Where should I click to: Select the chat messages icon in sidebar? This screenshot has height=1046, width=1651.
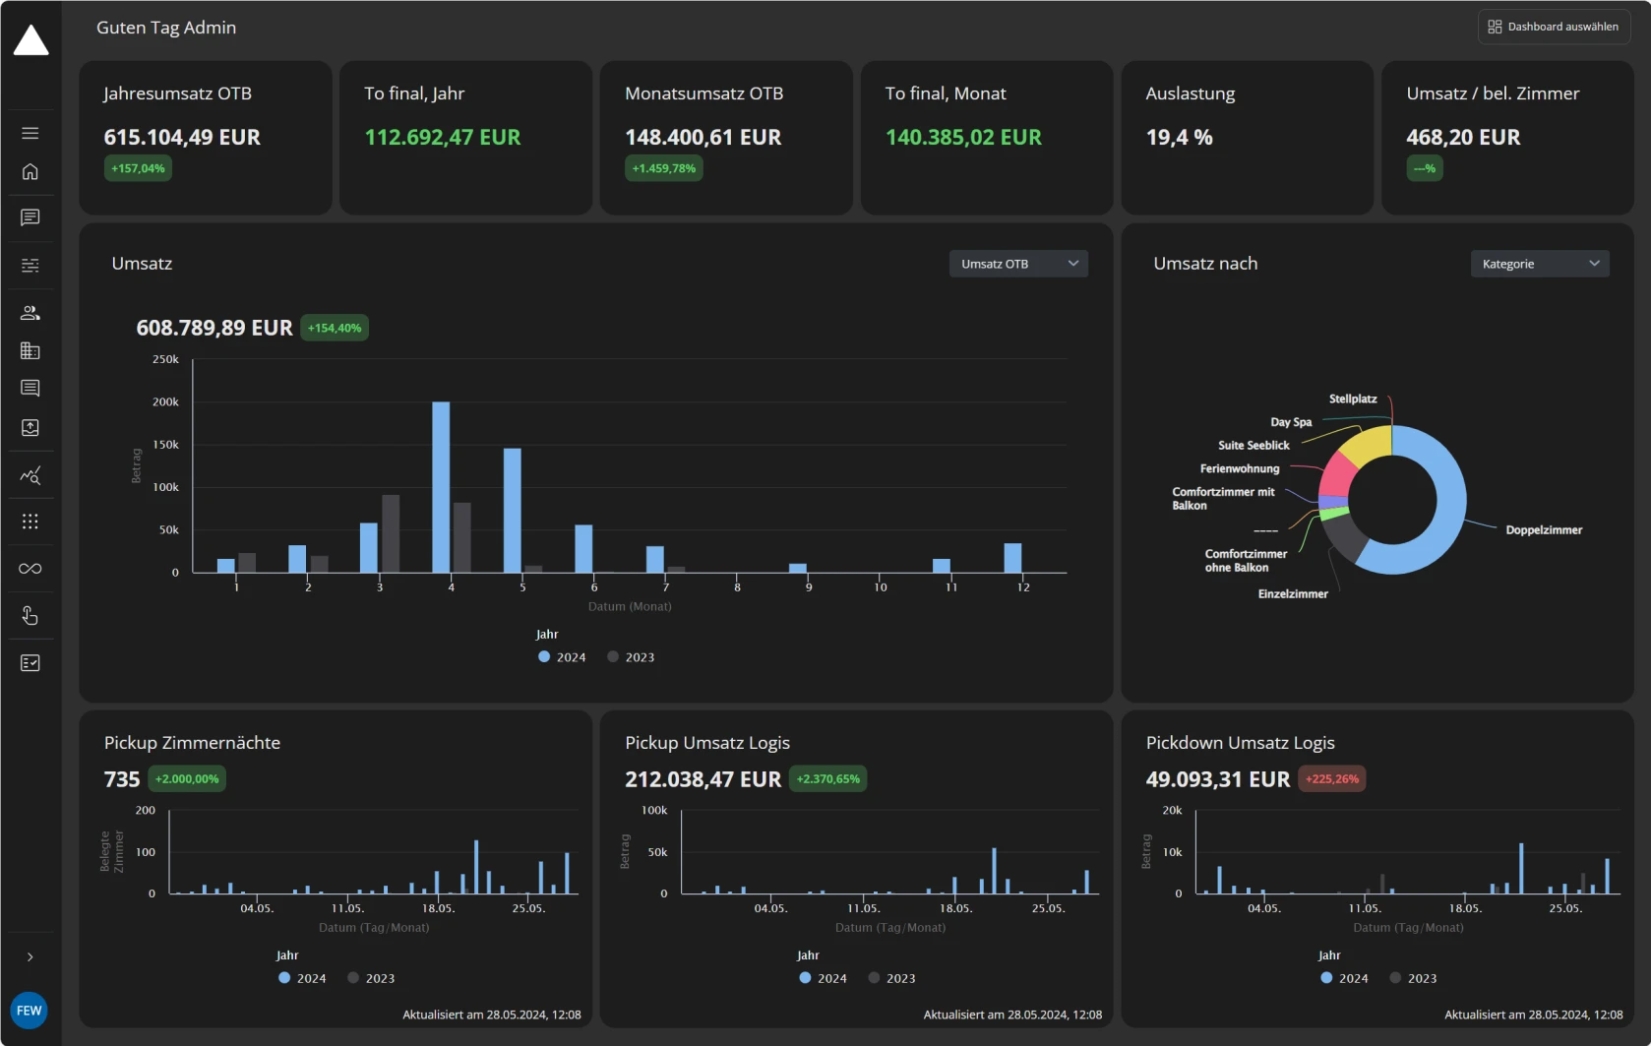[x=31, y=217]
